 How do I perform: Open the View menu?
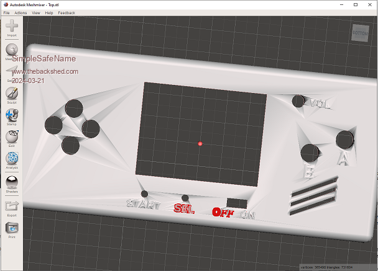(36, 12)
